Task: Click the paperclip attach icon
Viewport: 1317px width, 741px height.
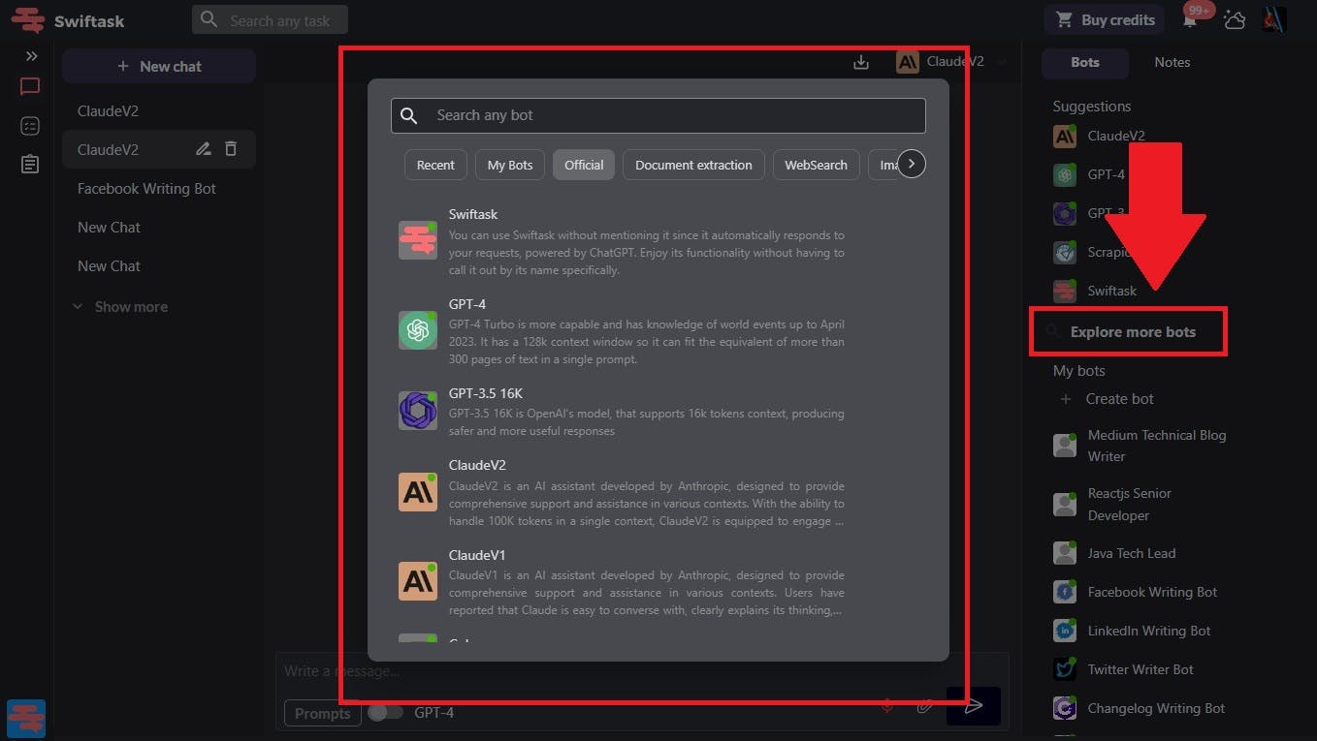Action: tap(925, 706)
